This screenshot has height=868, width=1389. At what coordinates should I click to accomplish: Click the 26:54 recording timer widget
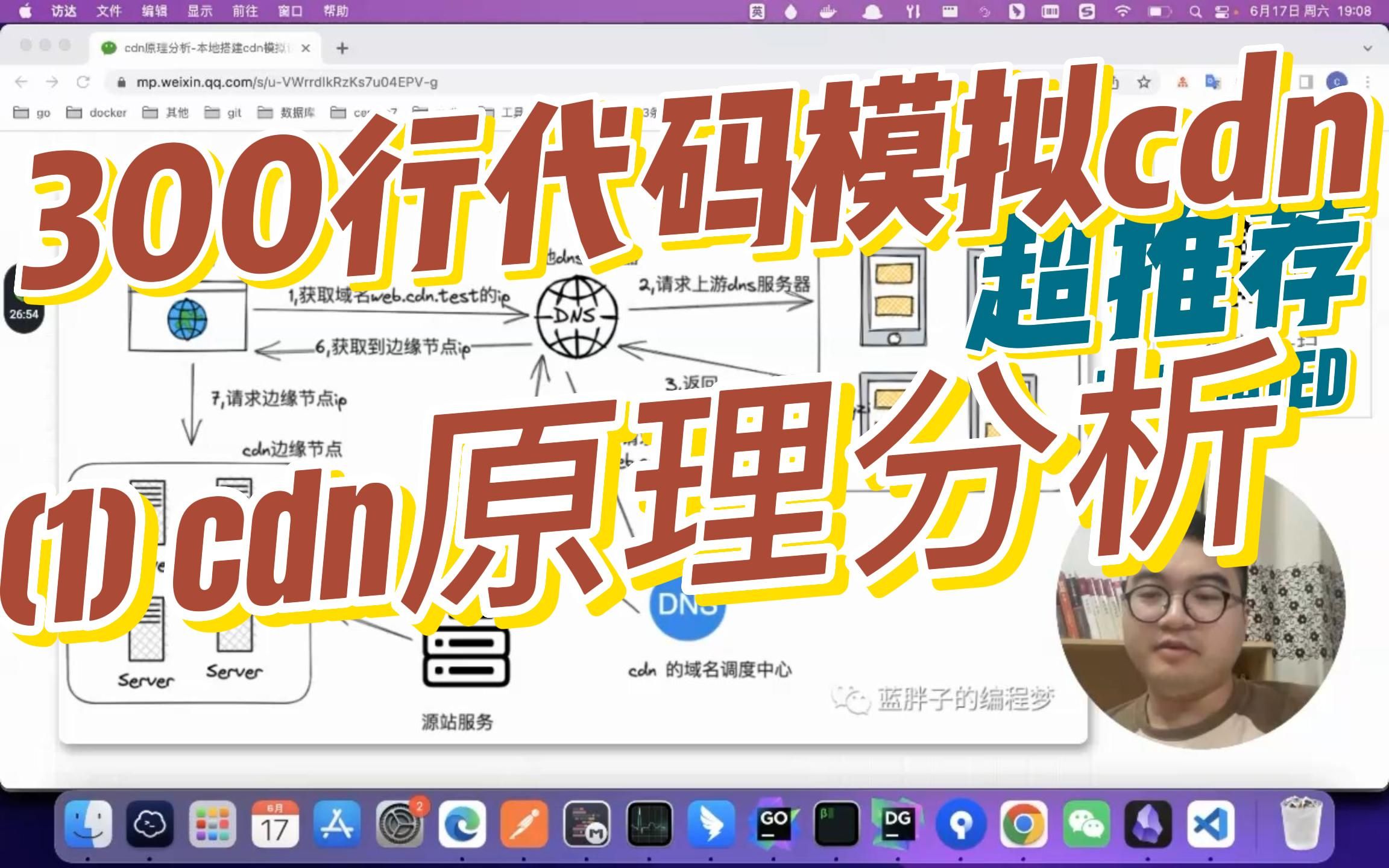point(24,300)
